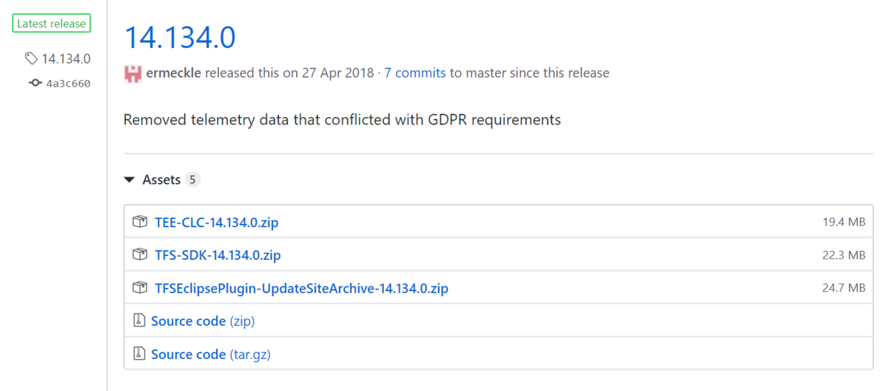Viewport: 888px width, 391px height.
Task: Download TFSEclipsePlugin-UpdateSiteArchive-14.134.0.zip
Action: tap(301, 287)
